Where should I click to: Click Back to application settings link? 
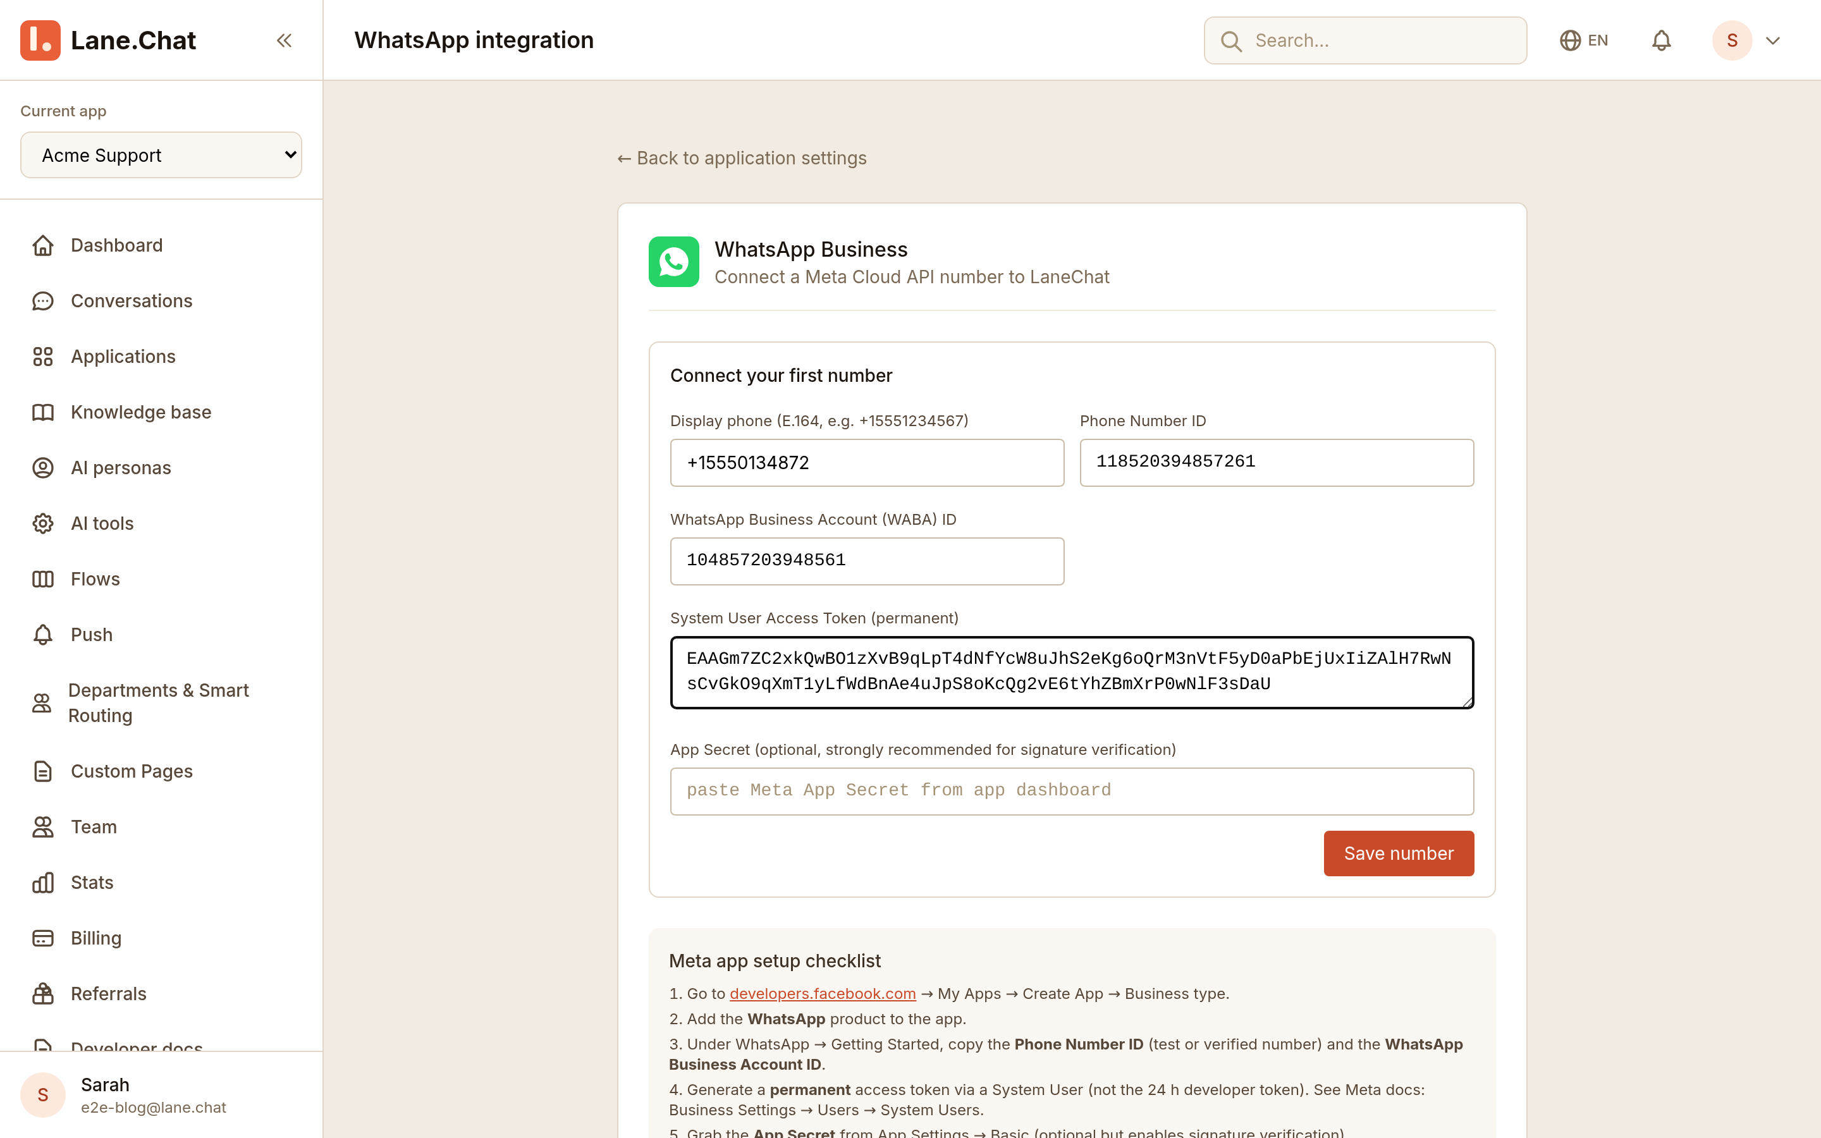click(742, 158)
